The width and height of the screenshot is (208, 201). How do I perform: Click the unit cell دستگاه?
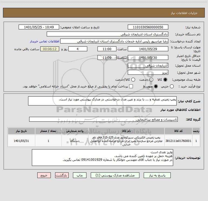75,141
